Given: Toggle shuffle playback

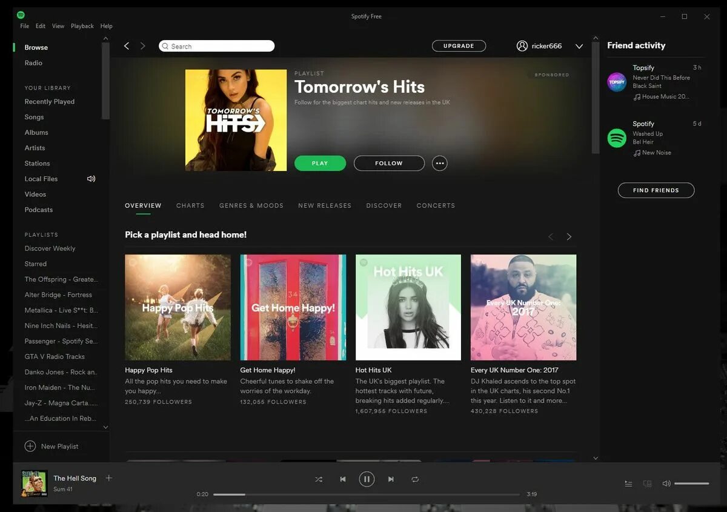Looking at the screenshot, I should point(319,479).
